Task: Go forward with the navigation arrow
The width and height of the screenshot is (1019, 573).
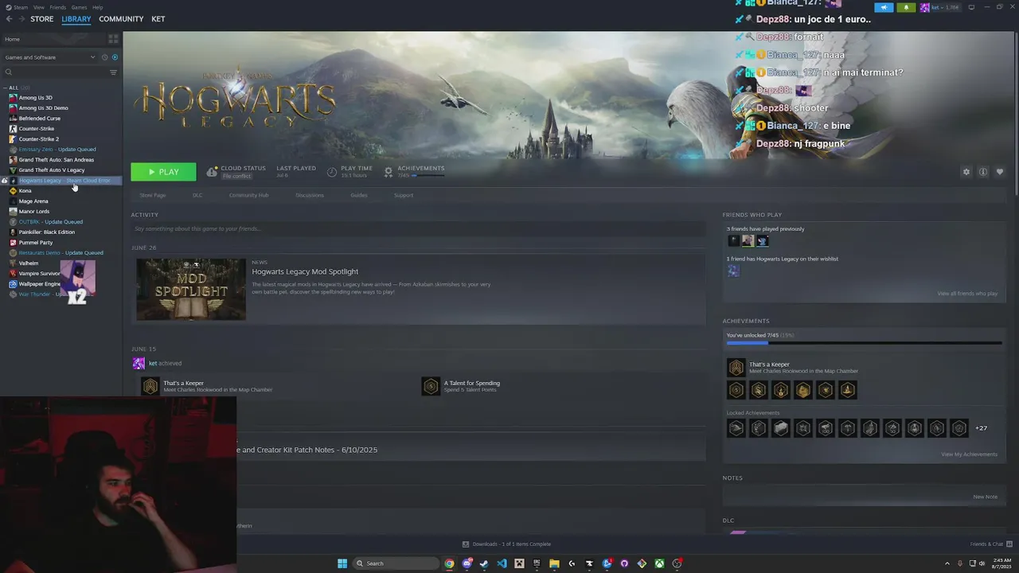Action: [21, 19]
